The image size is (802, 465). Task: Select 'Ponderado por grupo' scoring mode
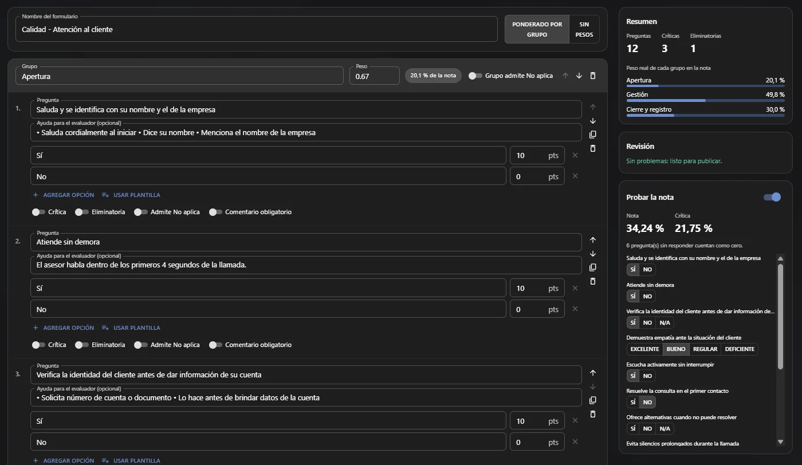tap(537, 29)
